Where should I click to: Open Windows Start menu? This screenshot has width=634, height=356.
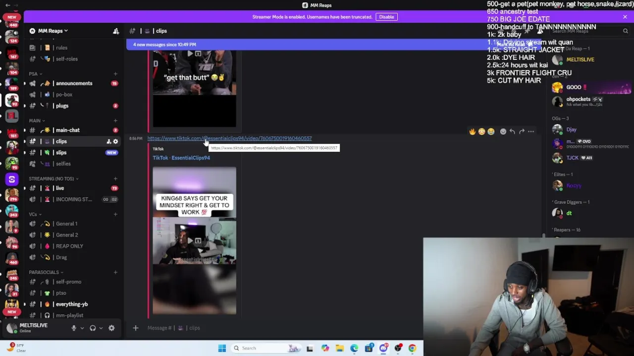[222, 348]
